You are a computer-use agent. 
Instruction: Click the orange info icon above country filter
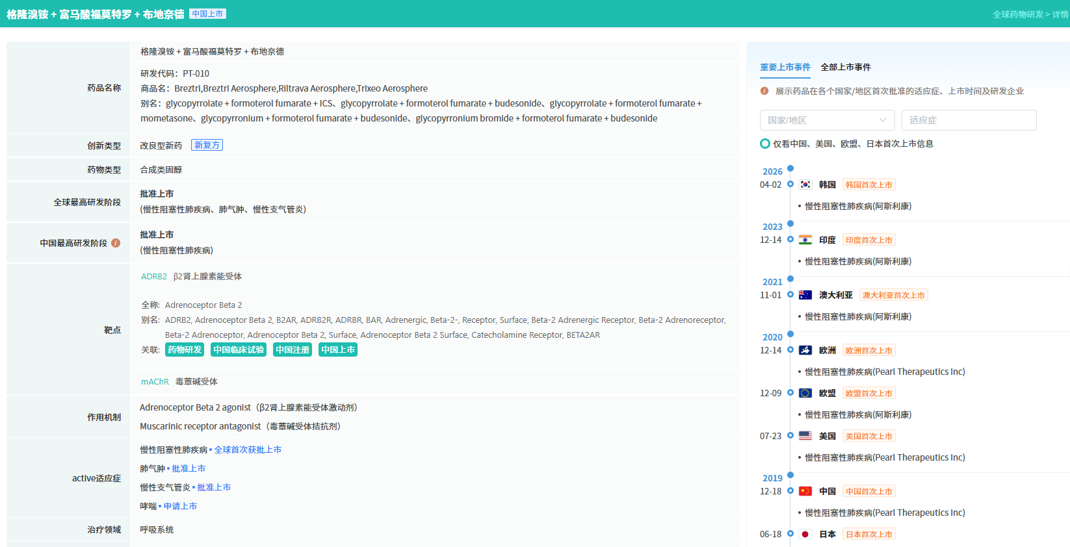coord(764,91)
